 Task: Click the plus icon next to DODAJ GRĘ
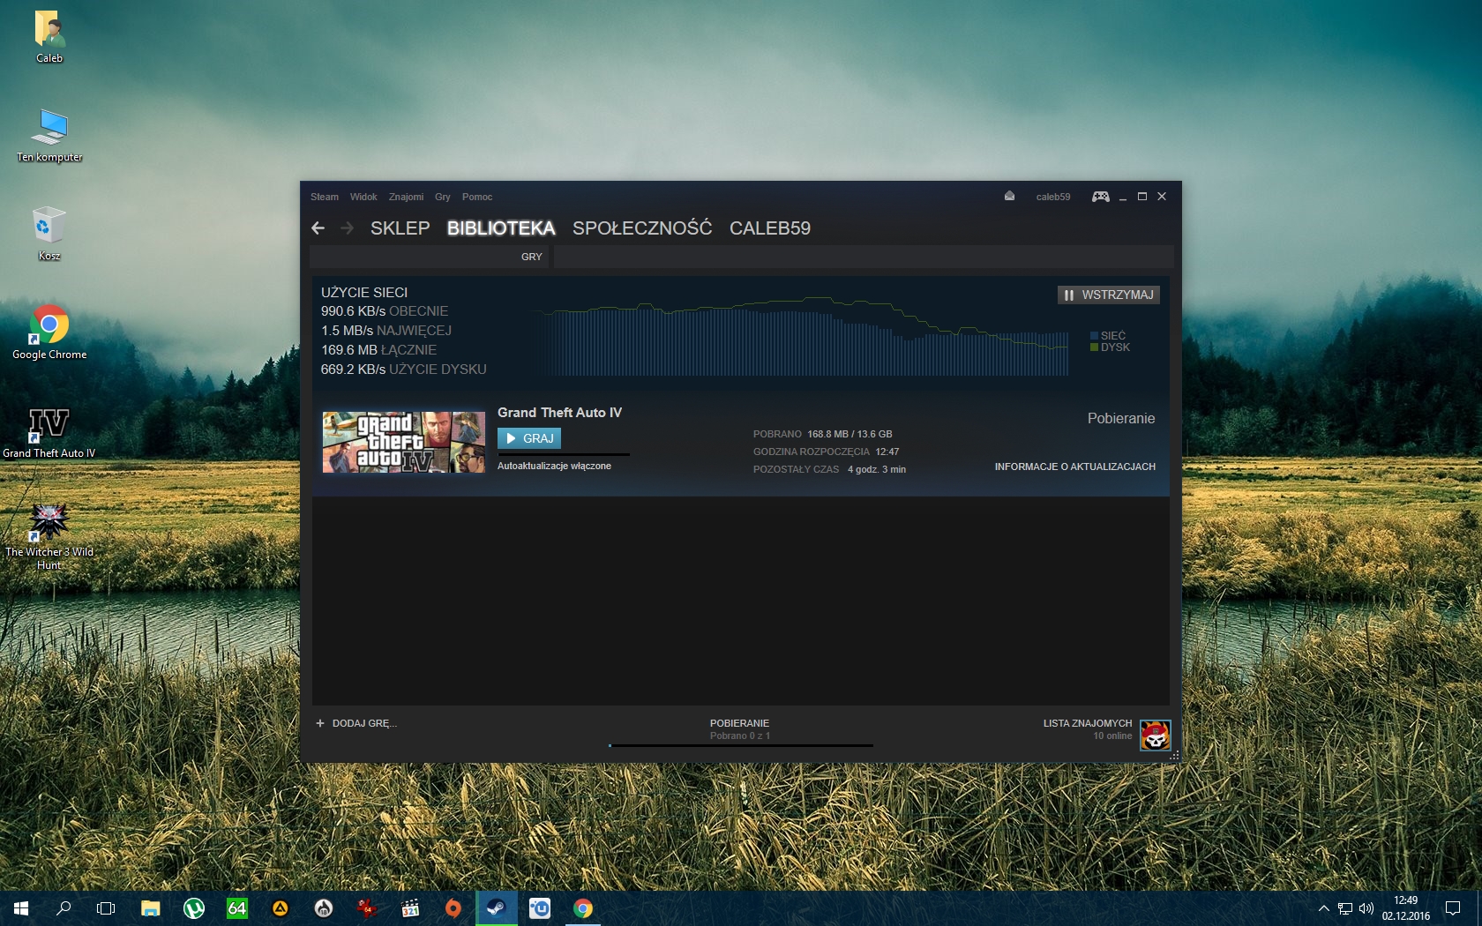click(x=320, y=723)
